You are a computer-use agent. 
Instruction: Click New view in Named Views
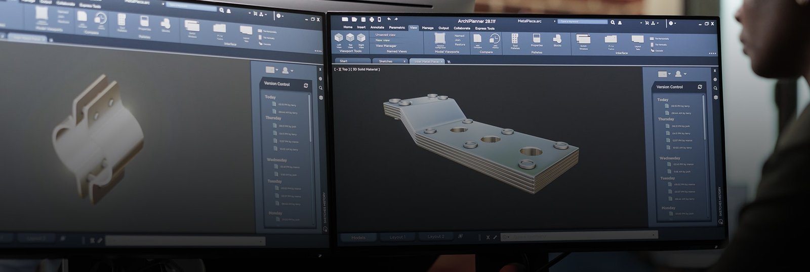point(383,40)
